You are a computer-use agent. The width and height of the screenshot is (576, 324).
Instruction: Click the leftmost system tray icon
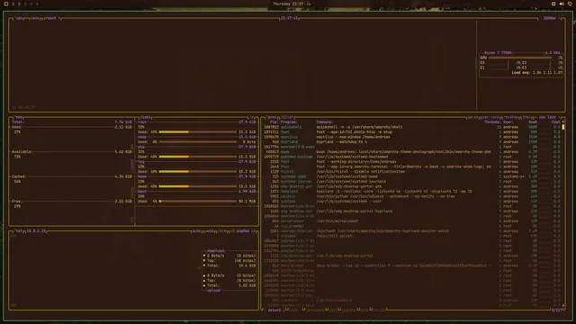(553, 4)
